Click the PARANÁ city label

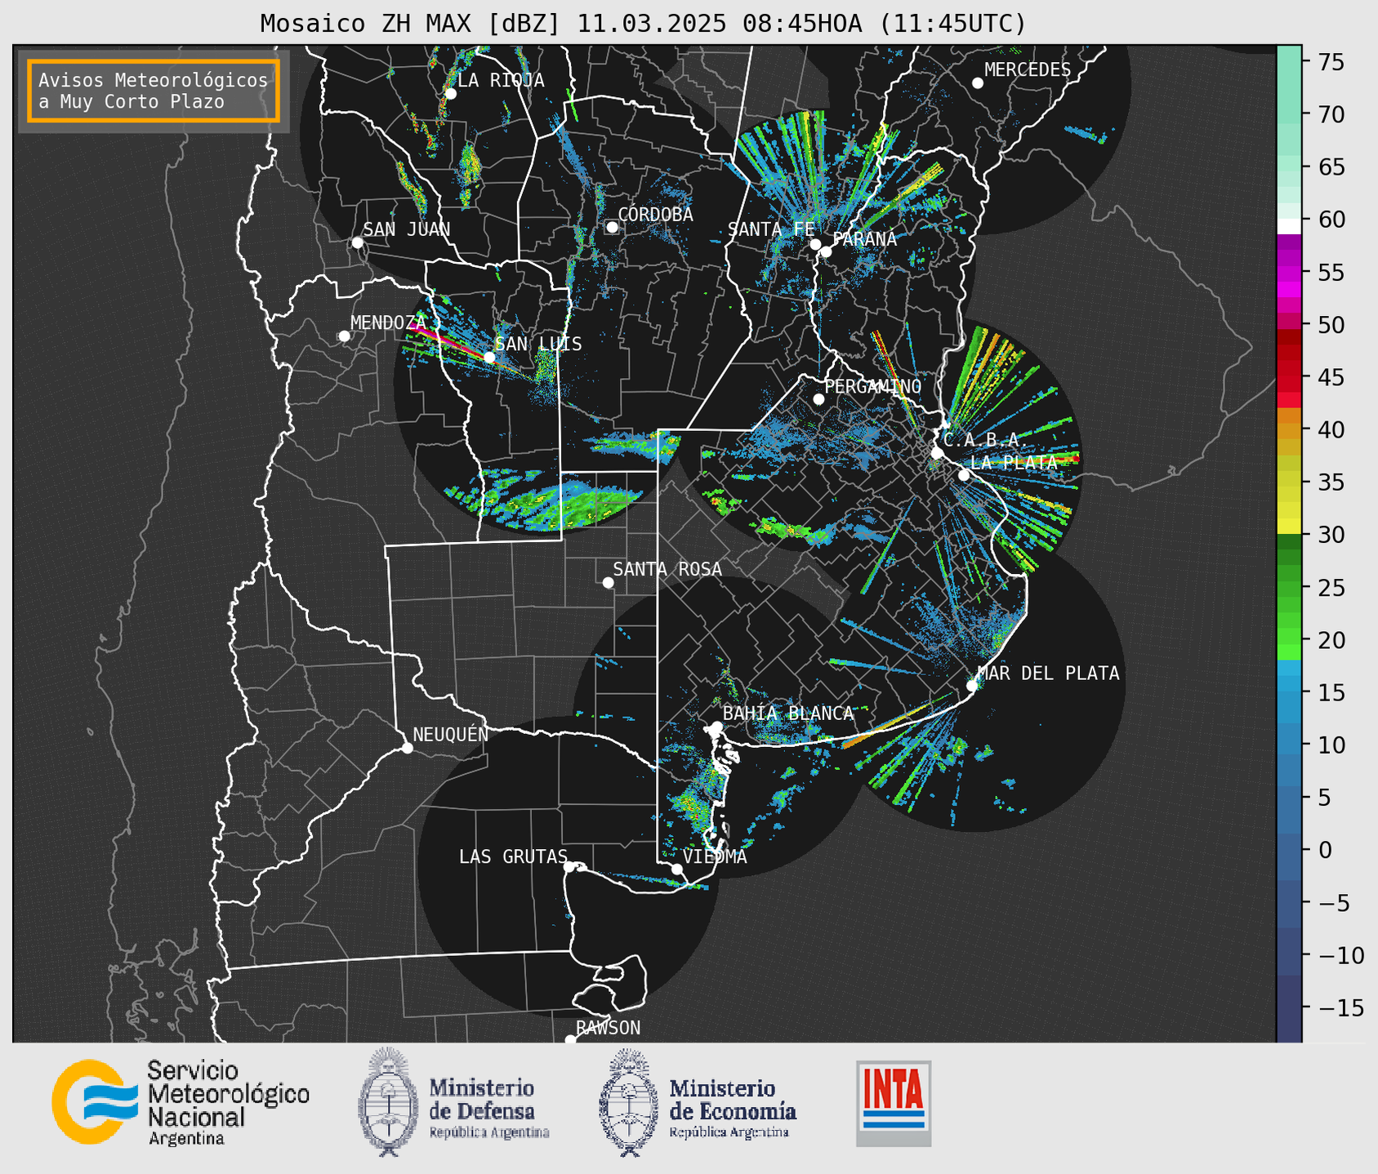(x=864, y=239)
